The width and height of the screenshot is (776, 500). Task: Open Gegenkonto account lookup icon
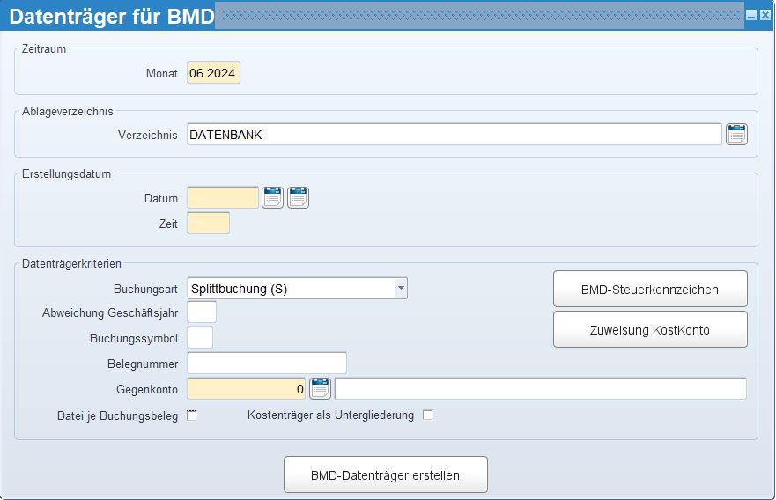tap(320, 389)
